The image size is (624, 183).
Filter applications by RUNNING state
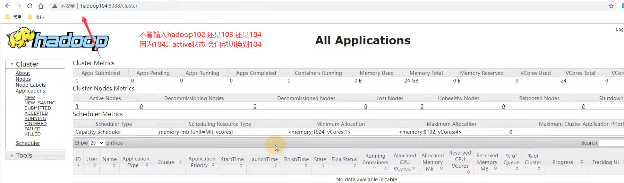pos(35,119)
